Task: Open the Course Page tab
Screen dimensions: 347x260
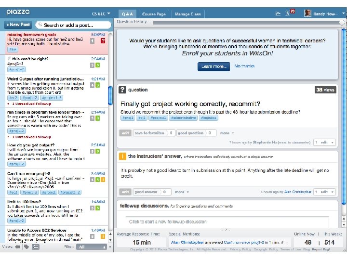Action: 154,14
